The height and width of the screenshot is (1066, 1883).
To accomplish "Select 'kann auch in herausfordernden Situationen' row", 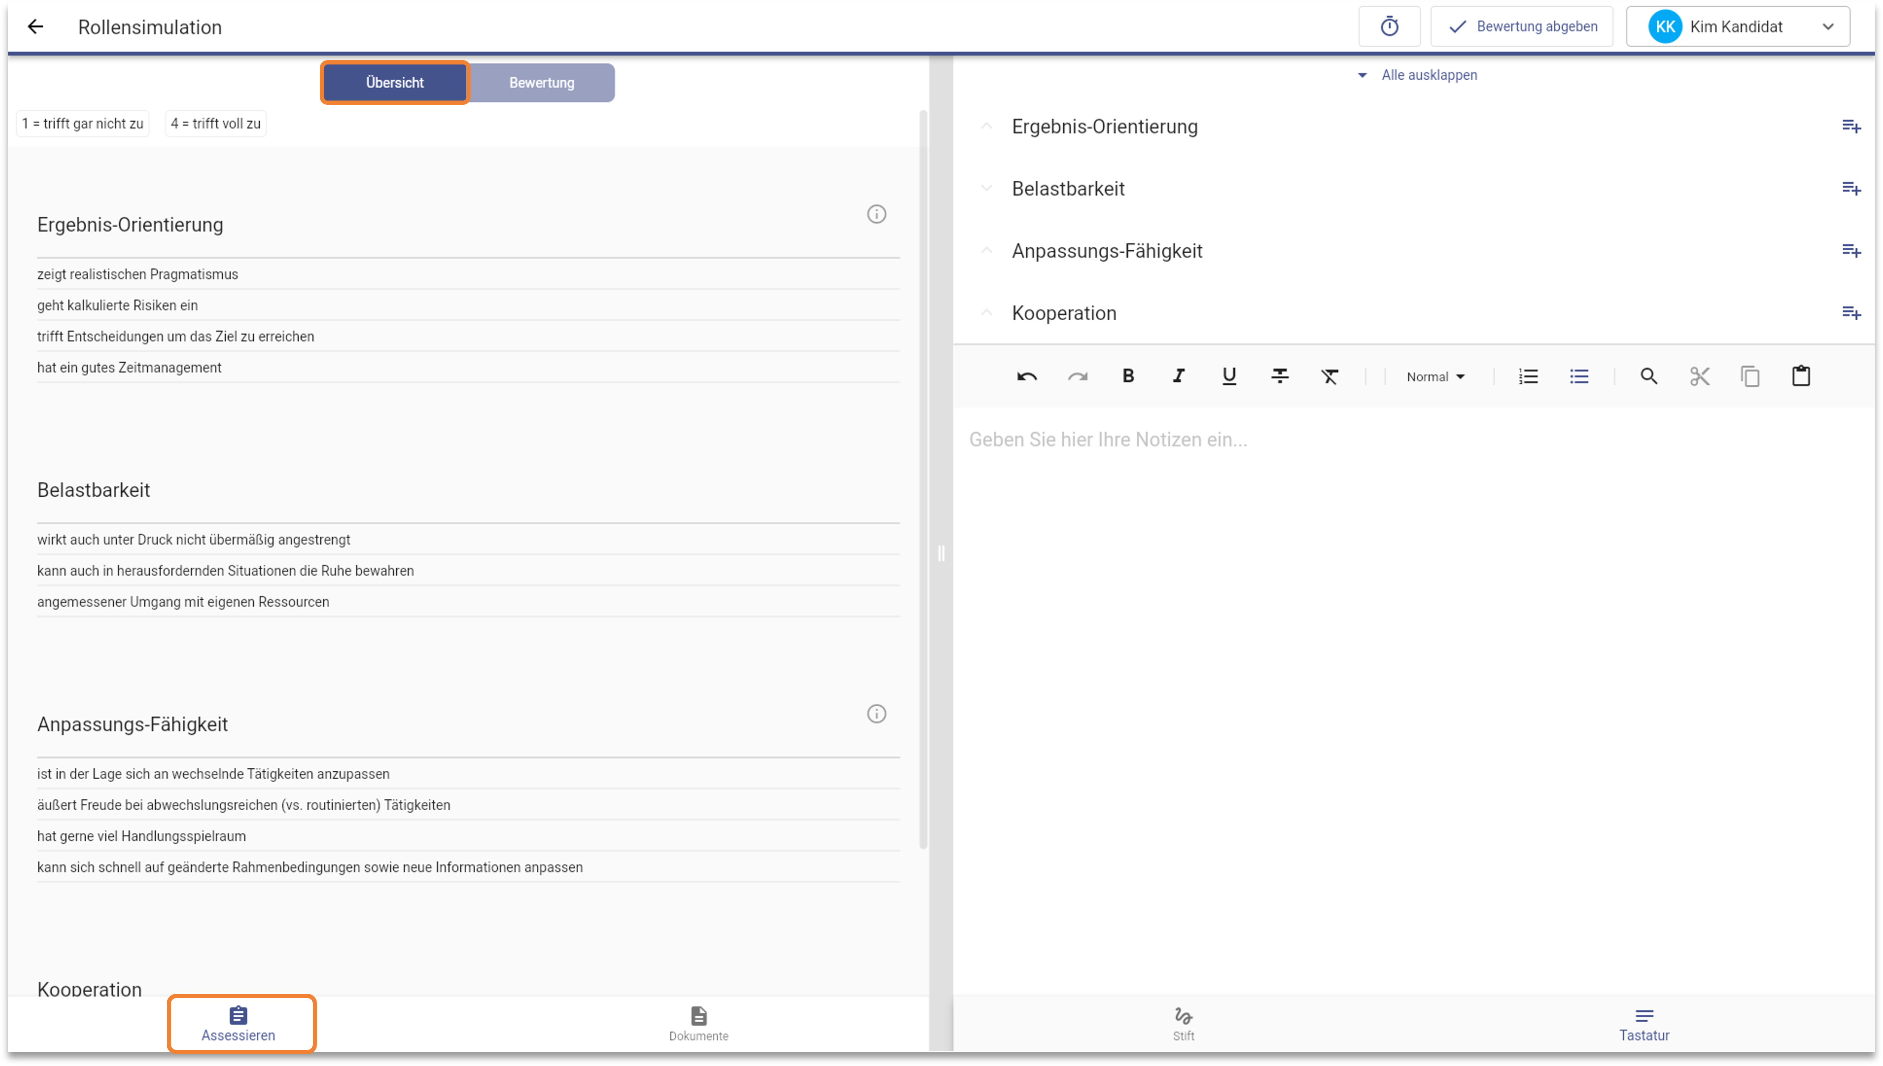I will 468,571.
